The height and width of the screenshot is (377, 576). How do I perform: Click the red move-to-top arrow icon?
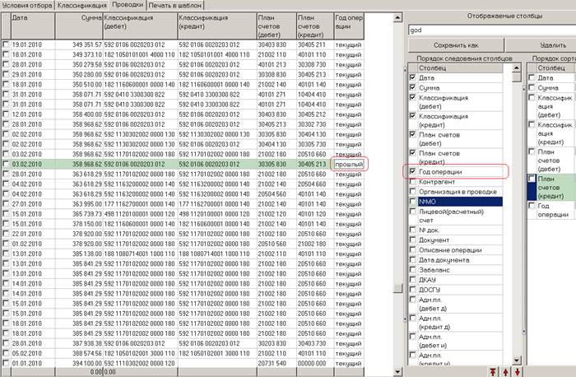[493, 372]
